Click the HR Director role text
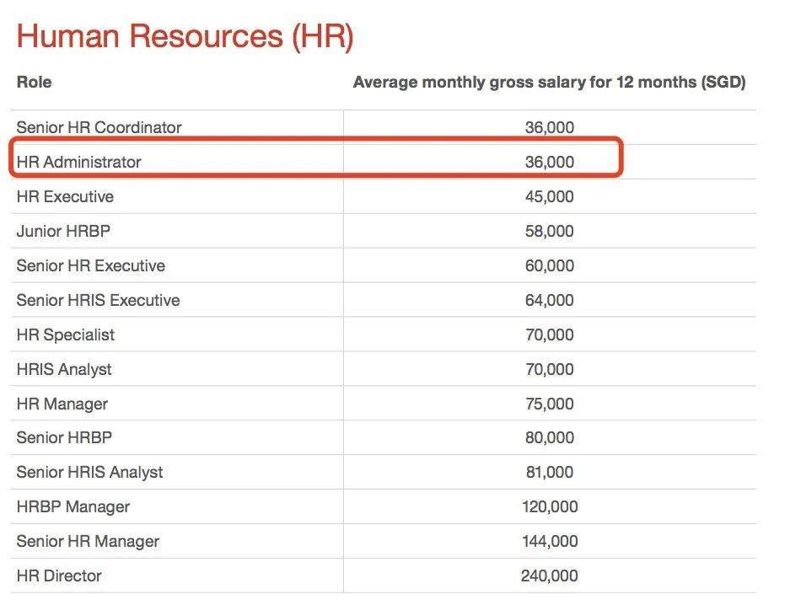 pyautogui.click(x=59, y=576)
